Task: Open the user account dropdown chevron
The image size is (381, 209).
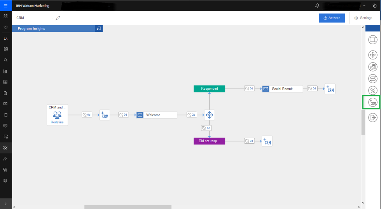Action: pos(364,5)
